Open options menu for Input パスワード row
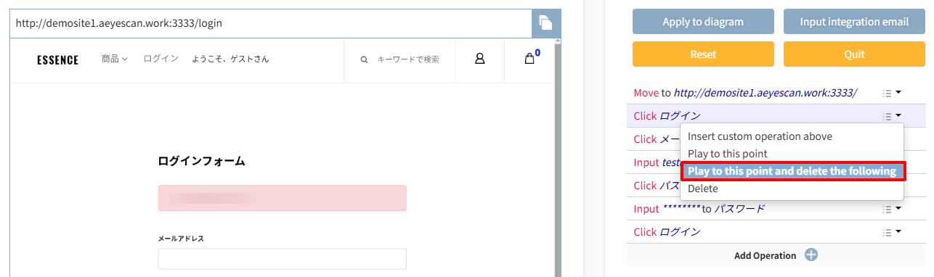Image resolution: width=934 pixels, height=277 pixels. [891, 209]
